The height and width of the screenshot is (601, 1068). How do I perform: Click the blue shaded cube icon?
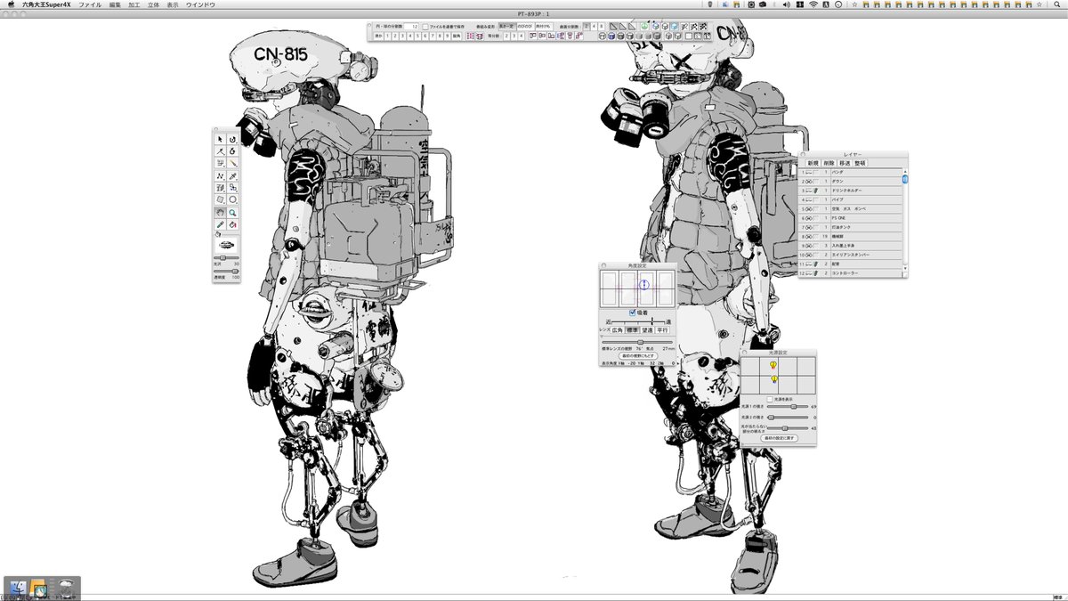pos(674,27)
